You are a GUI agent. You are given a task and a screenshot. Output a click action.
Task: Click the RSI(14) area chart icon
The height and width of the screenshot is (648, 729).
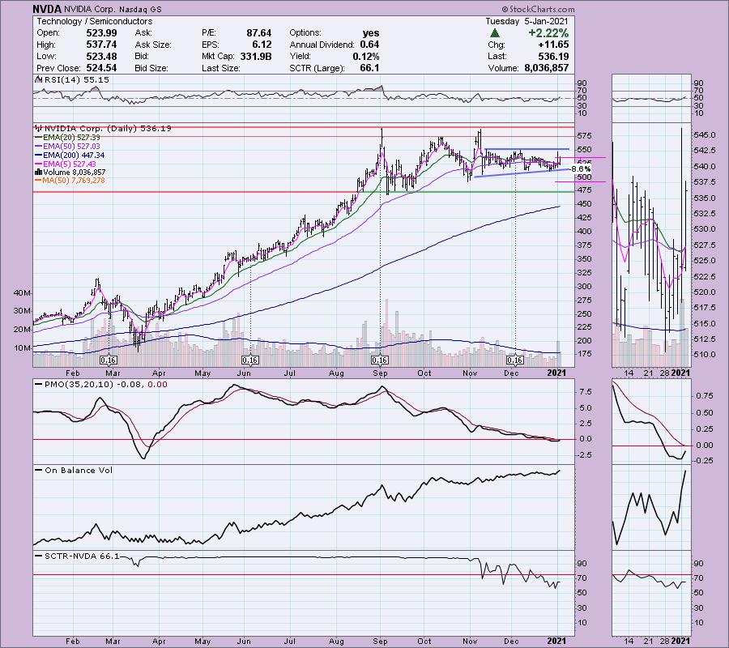click(x=38, y=79)
